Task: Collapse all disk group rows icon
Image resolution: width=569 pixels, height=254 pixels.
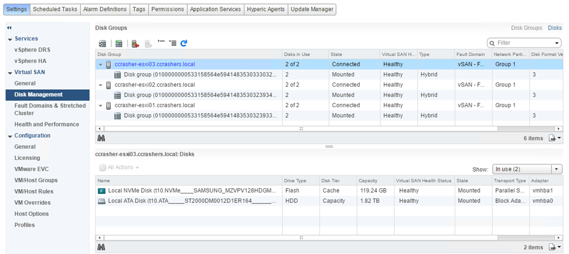Action: point(161,43)
